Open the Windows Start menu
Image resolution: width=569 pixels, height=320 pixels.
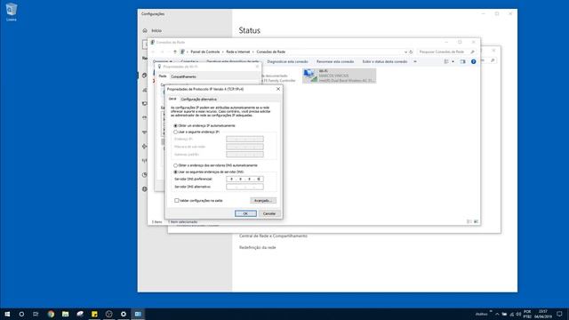(x=7, y=314)
